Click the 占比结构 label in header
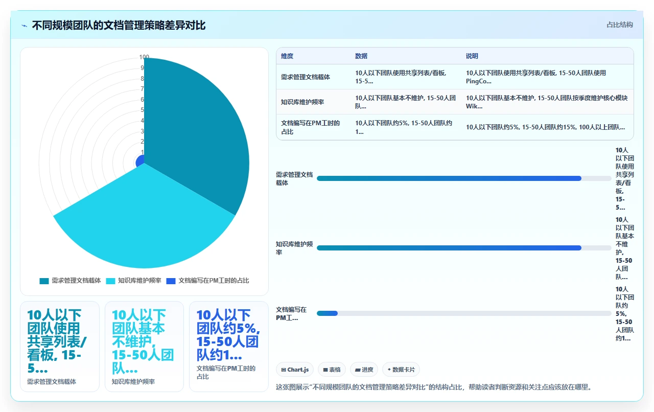The image size is (654, 412). (619, 25)
